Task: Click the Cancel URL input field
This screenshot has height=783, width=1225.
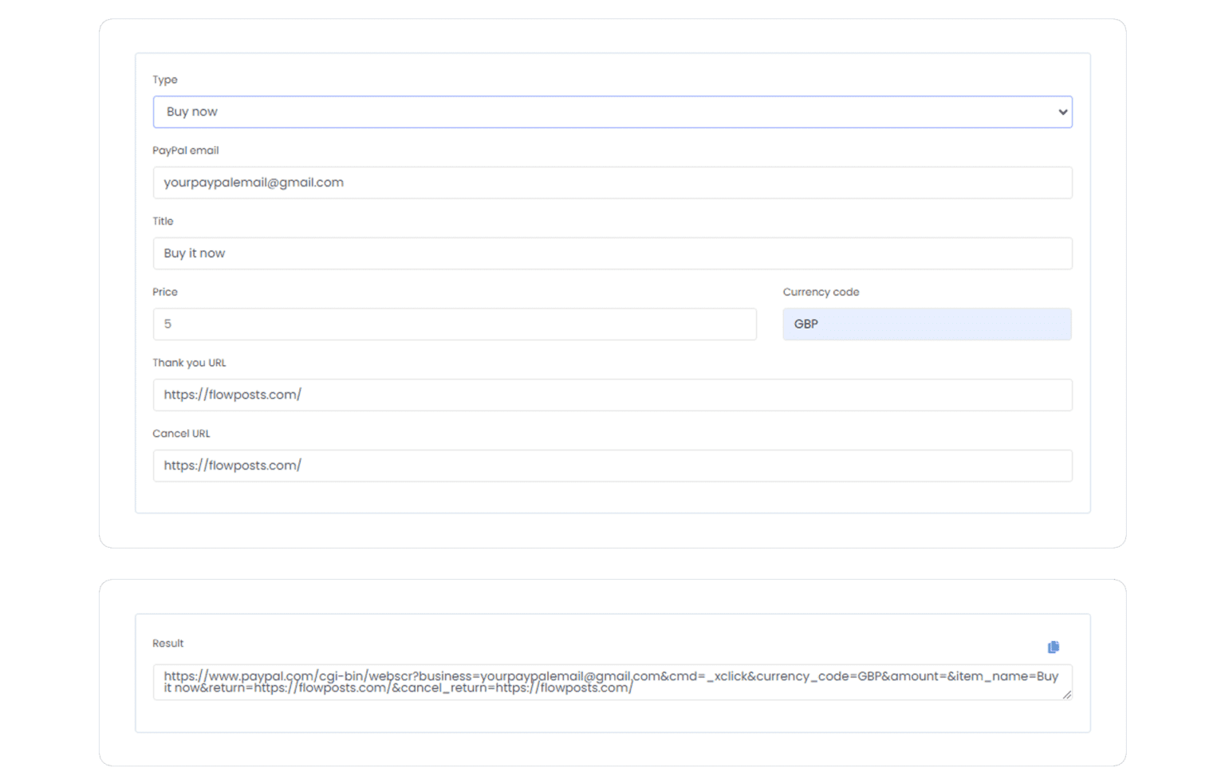Action: [612, 466]
